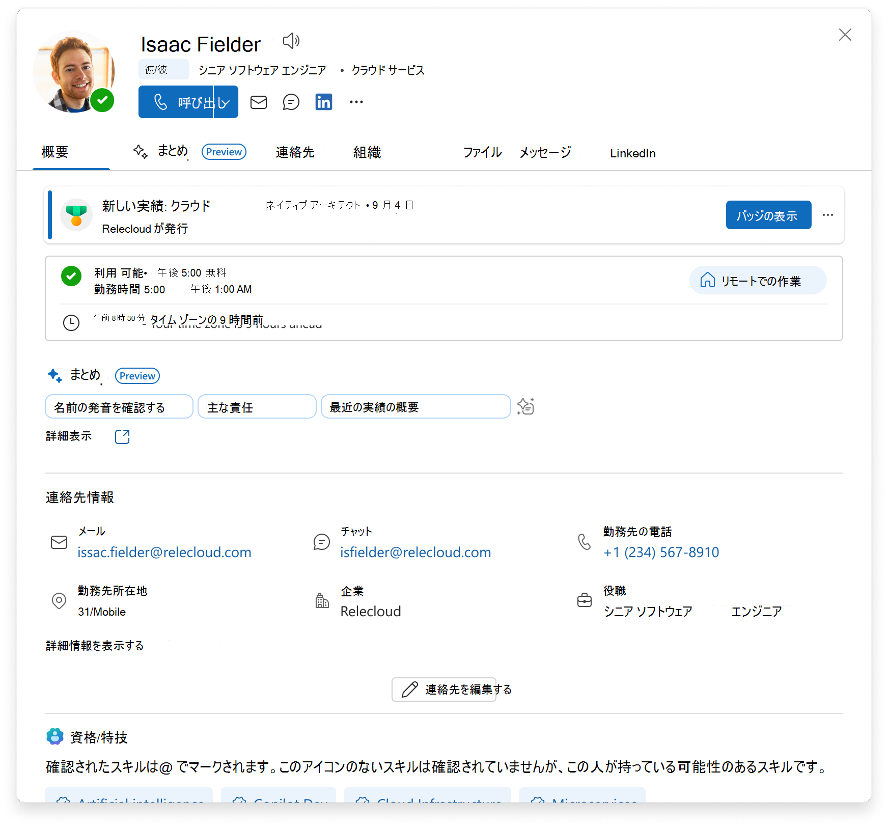Screen dimensions: 888x827
Task: Click the clock time zone icon
Action: coord(71,322)
